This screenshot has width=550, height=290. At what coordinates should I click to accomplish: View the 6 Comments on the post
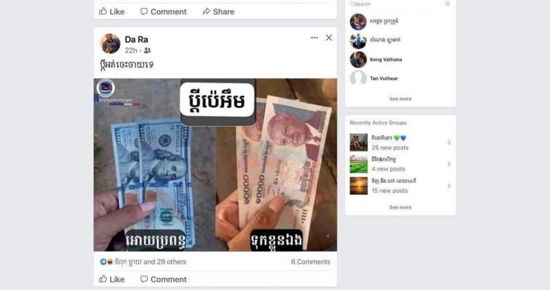(x=310, y=262)
